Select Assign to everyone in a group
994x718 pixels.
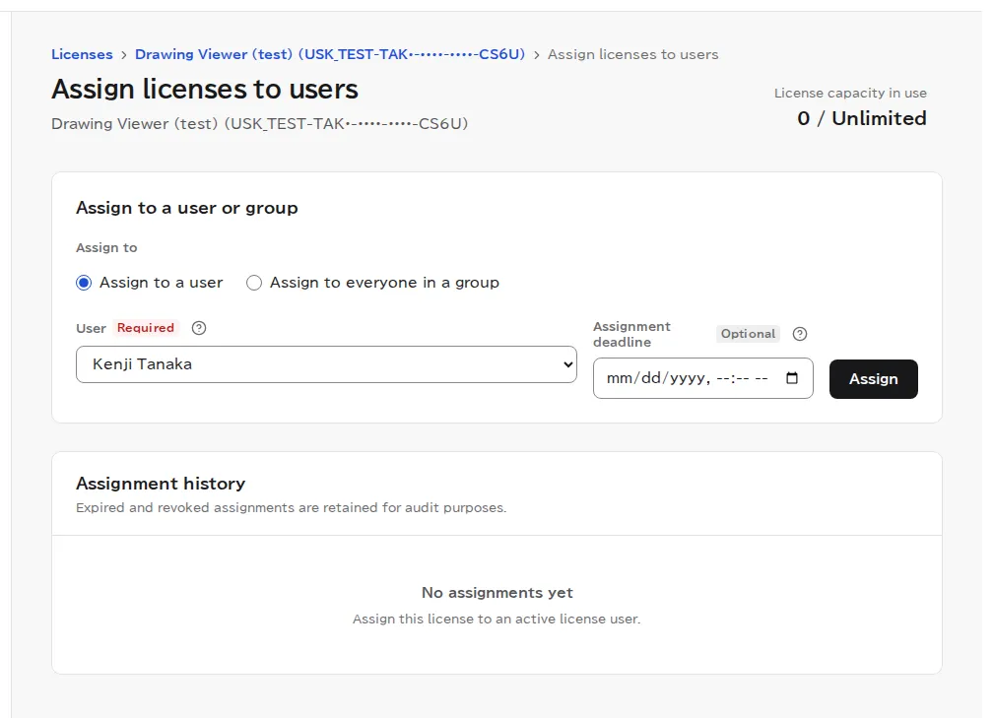tap(254, 283)
